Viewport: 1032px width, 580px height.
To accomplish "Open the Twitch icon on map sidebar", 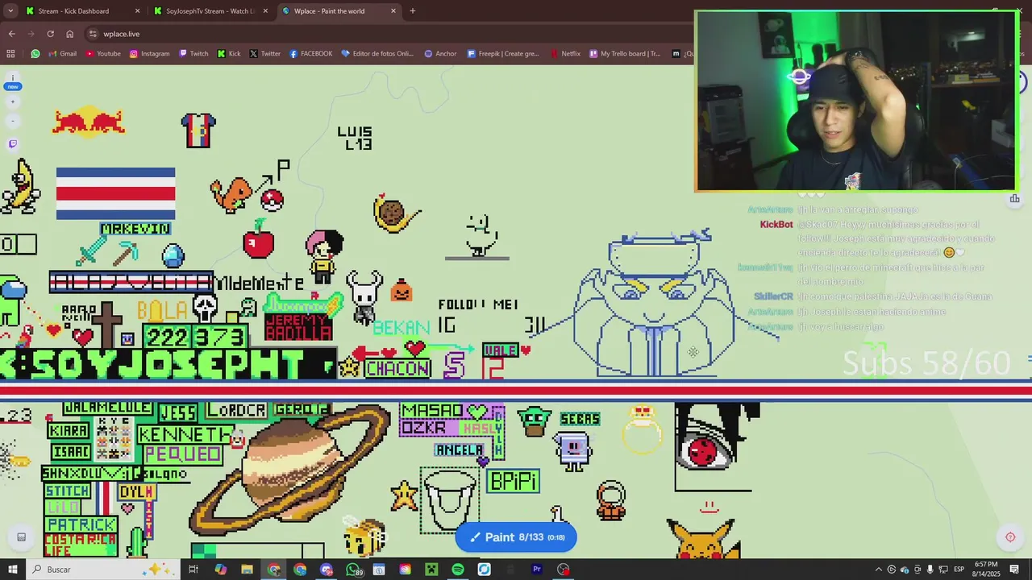I will coord(13,144).
